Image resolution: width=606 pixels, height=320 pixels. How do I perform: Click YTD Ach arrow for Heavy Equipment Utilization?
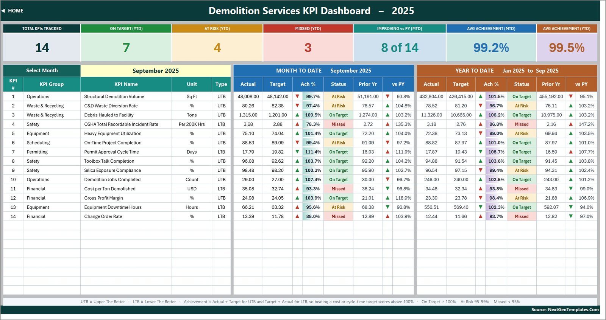(x=481, y=134)
